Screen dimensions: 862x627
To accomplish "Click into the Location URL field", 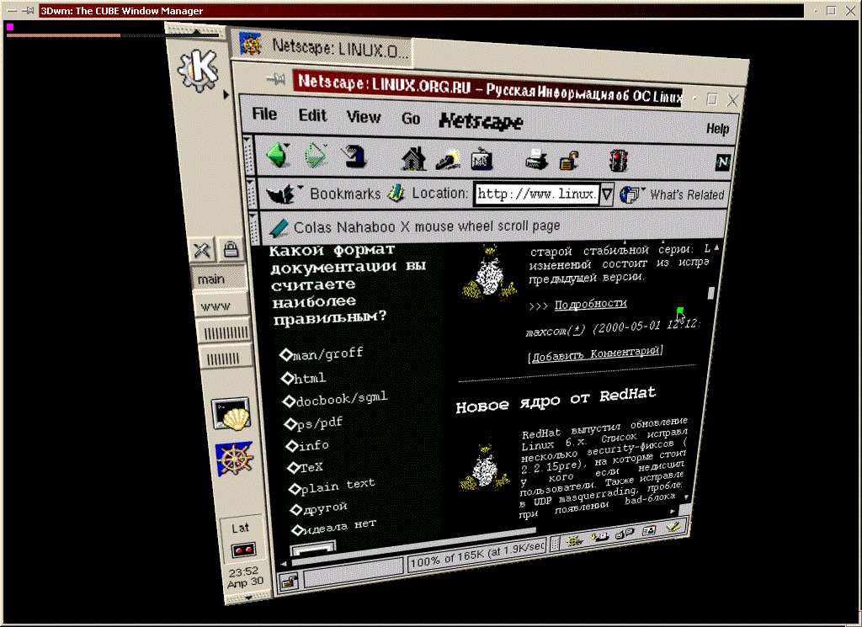I will point(536,194).
